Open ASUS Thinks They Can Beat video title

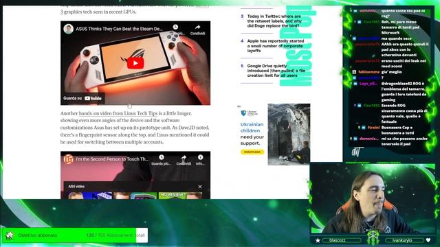coord(119,29)
